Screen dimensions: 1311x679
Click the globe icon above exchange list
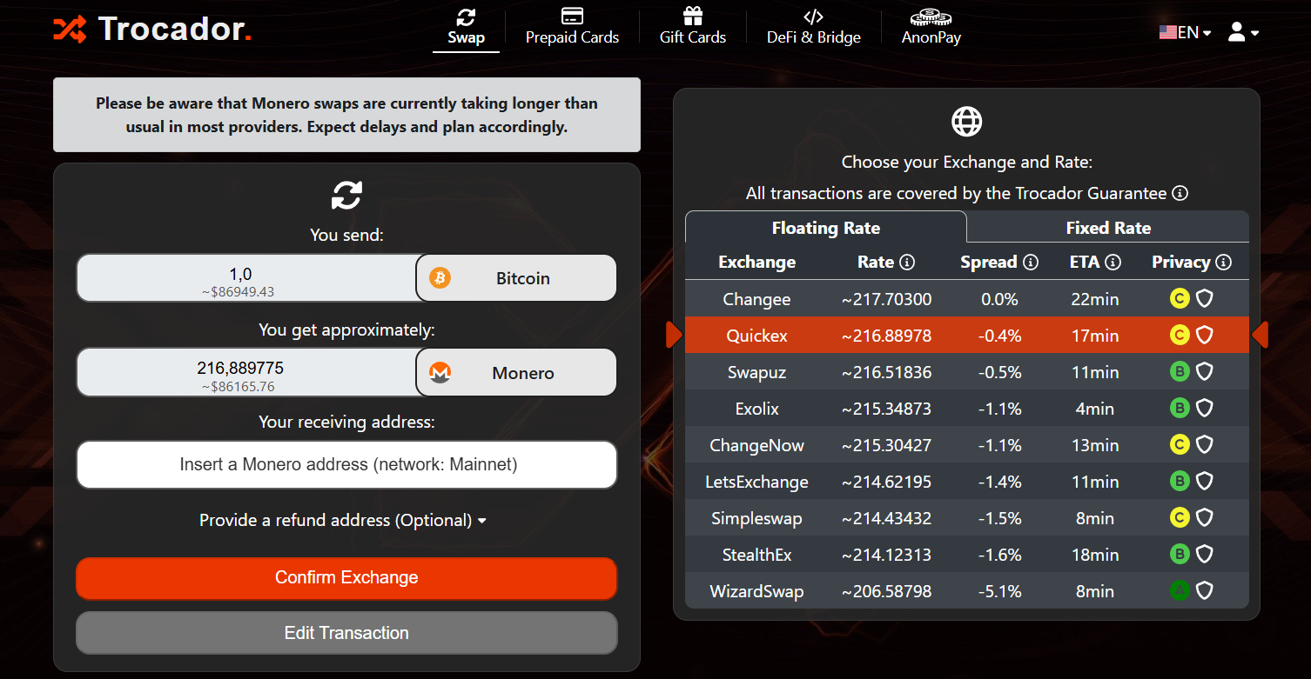(966, 122)
